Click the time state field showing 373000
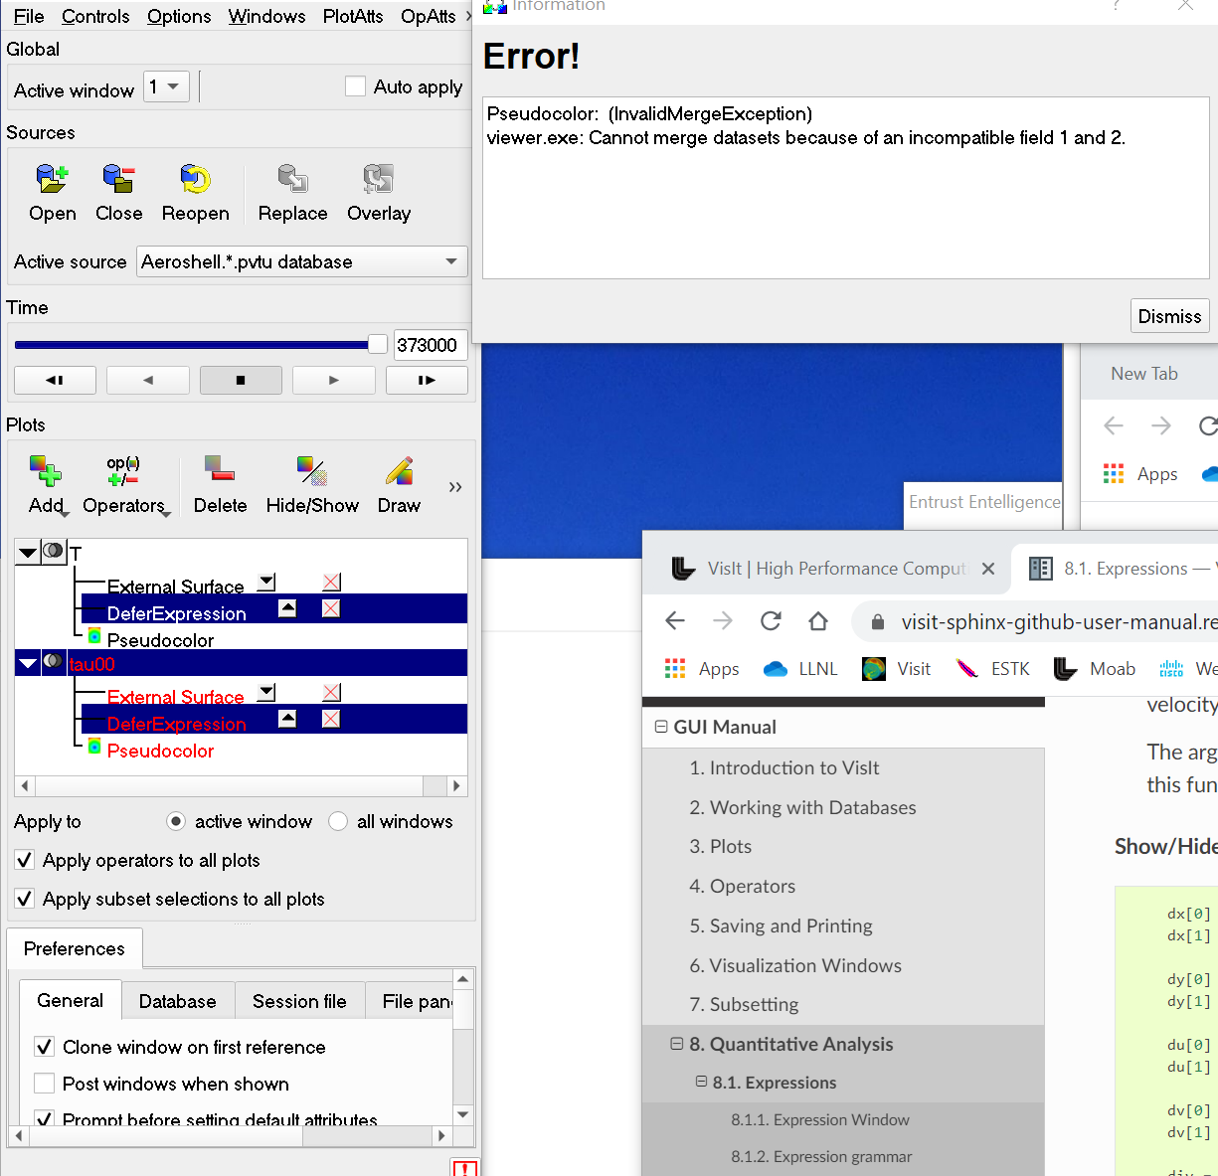 click(x=430, y=345)
